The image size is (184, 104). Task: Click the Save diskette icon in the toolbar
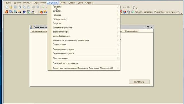coord(15,7)
